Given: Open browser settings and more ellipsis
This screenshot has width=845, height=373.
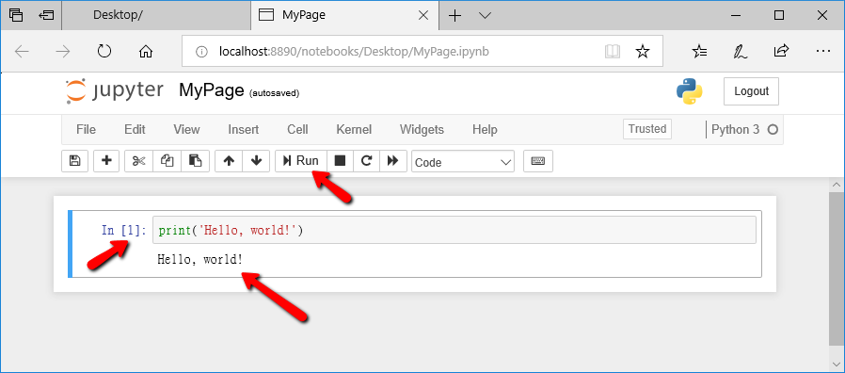Looking at the screenshot, I should 823,51.
